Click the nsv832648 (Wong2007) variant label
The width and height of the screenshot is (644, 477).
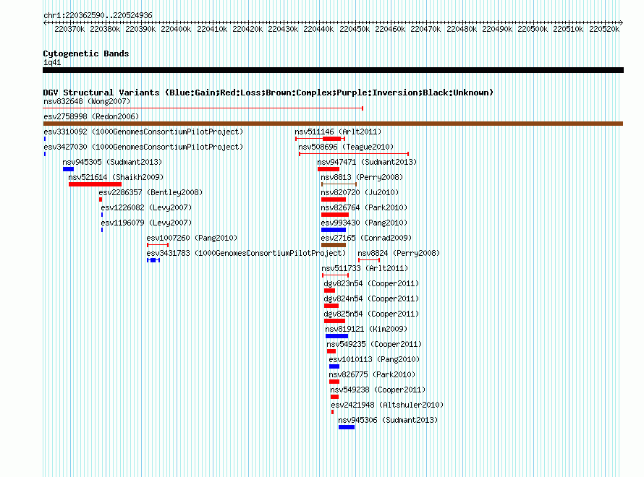click(87, 101)
